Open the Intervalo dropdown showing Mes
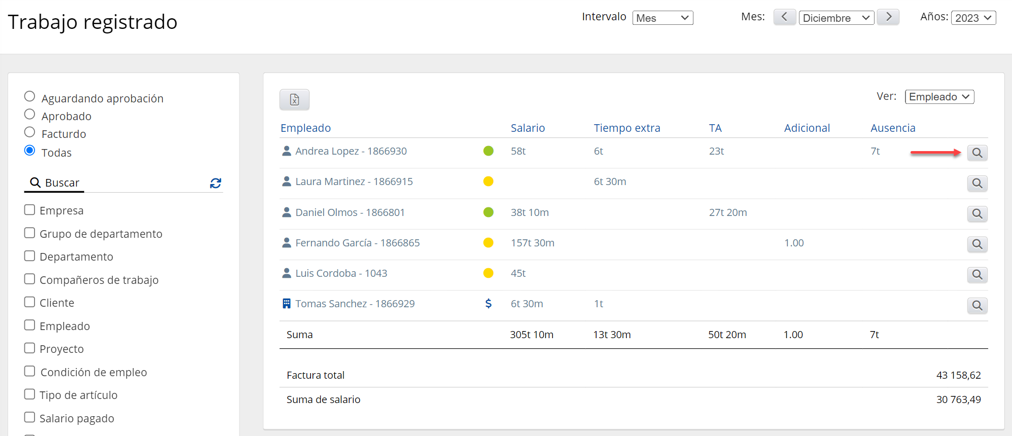The image size is (1012, 436). (662, 18)
